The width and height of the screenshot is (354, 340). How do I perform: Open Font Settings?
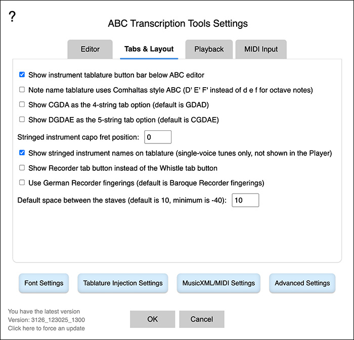click(44, 283)
